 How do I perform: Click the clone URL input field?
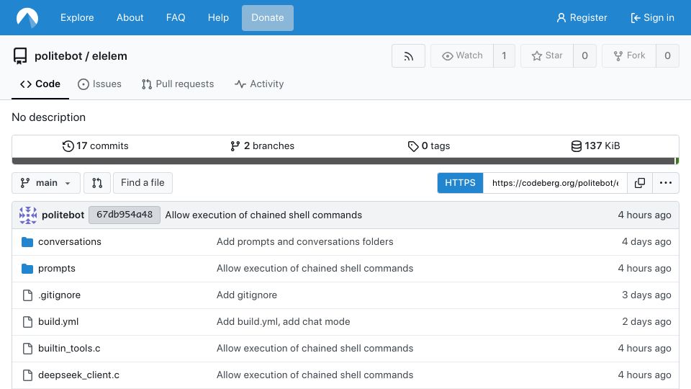pos(555,183)
